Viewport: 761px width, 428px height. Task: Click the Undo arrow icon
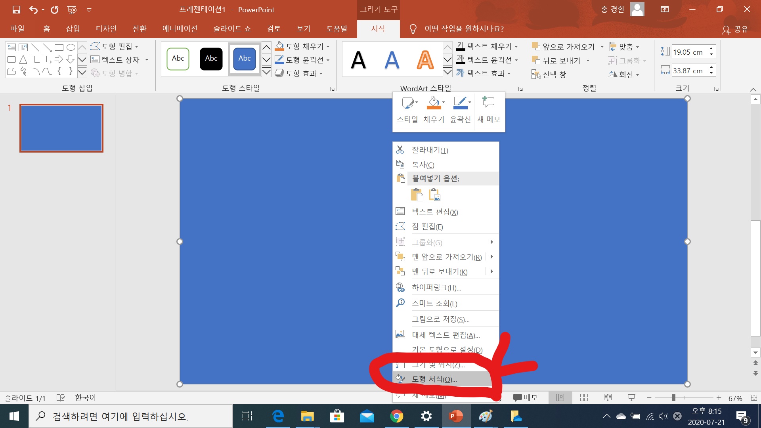coord(33,10)
